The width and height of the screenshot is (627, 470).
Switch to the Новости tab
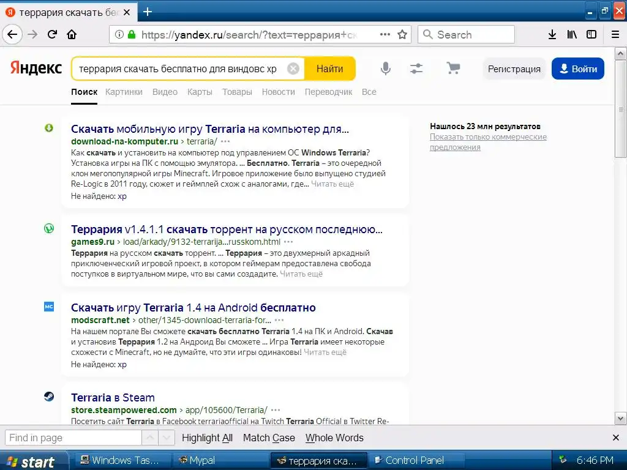(279, 92)
